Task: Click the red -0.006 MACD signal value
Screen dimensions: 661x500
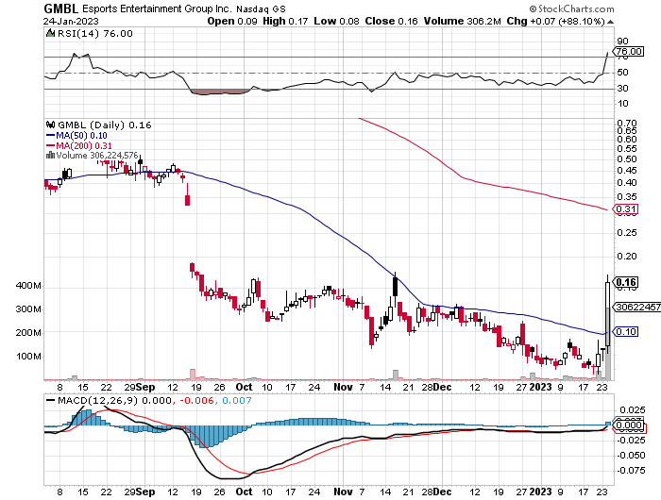Action: (196, 401)
